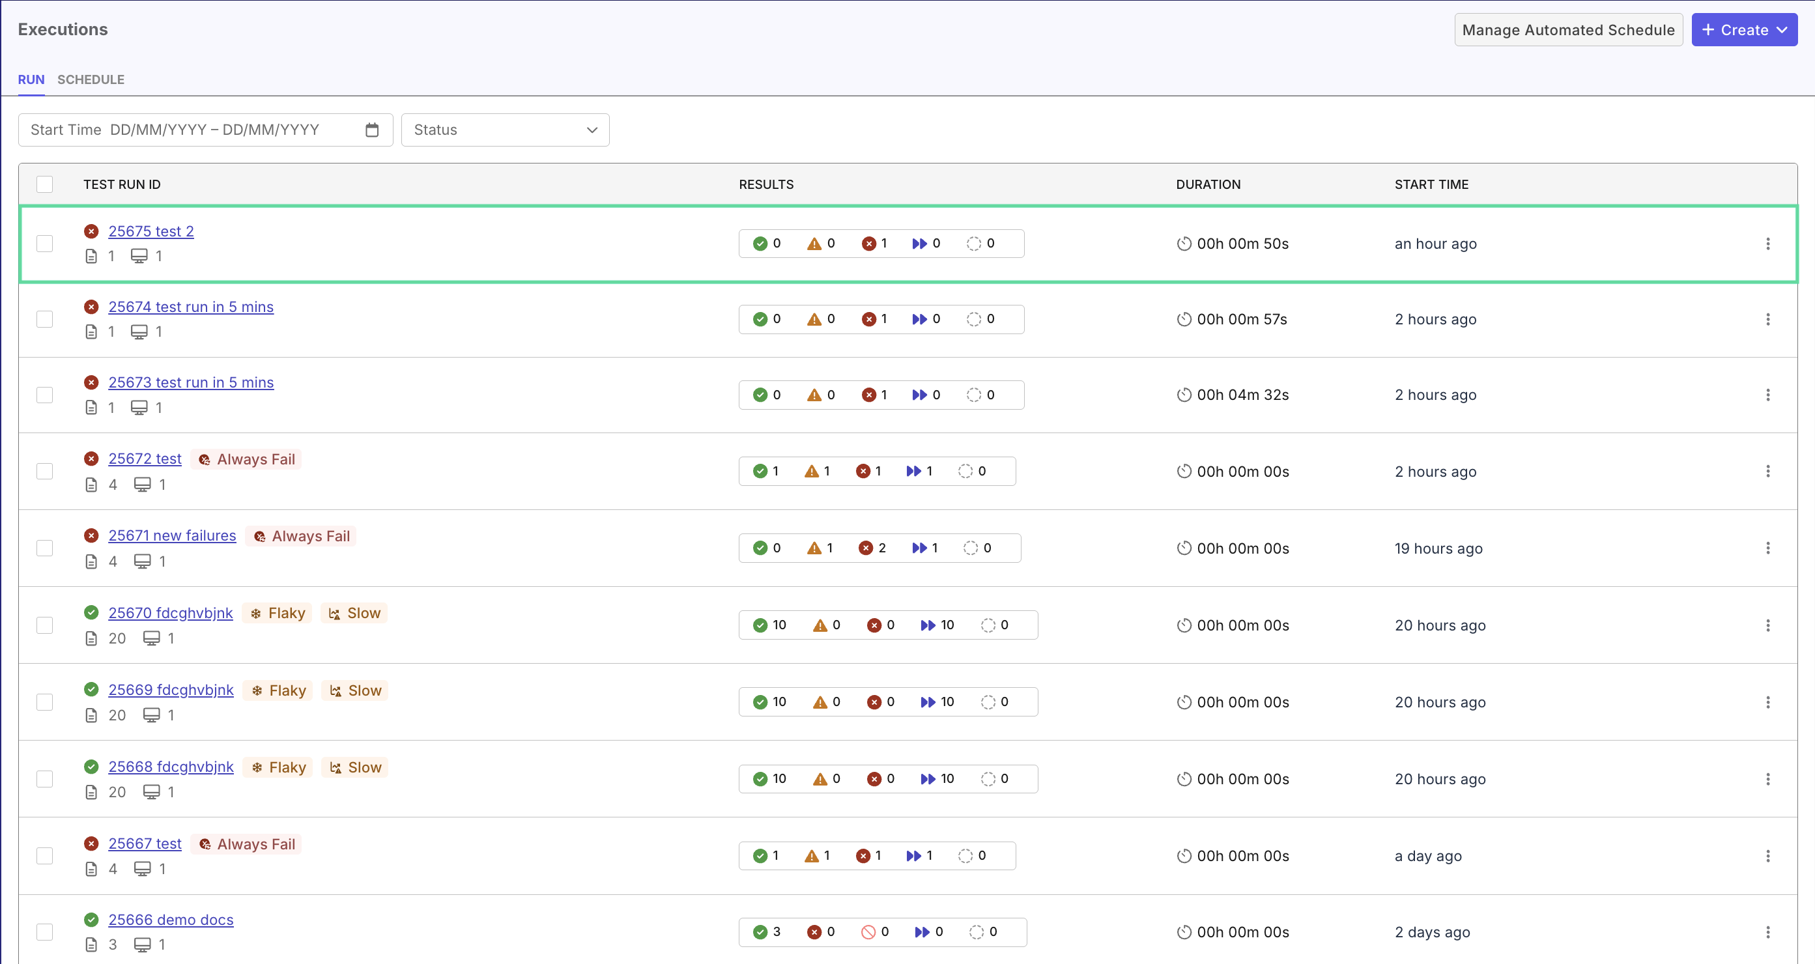Expand the Create button dropdown

[x=1744, y=29]
